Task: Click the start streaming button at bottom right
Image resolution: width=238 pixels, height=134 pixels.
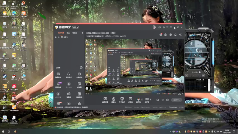Action: 177,100
